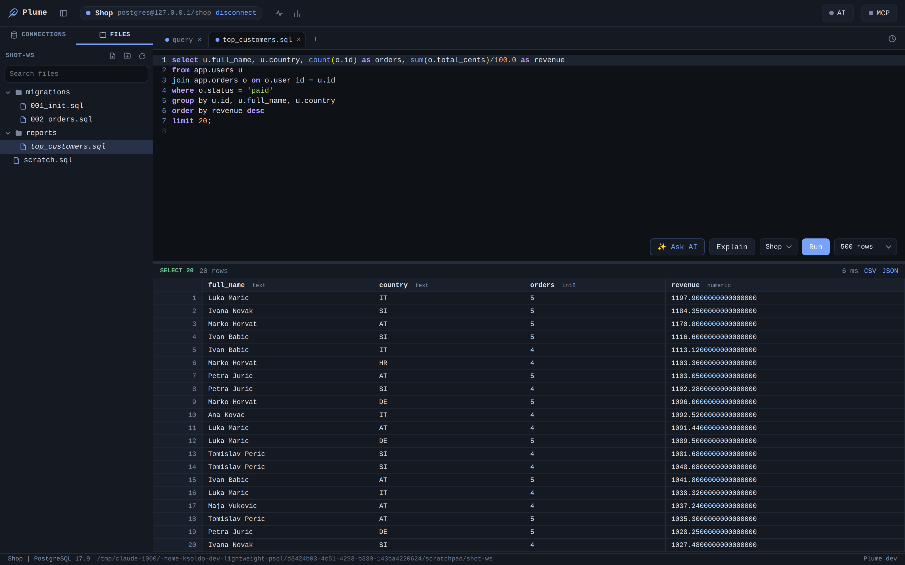Collapse the migrations folder chevron
This screenshot has height=565, width=905.
[x=8, y=92]
